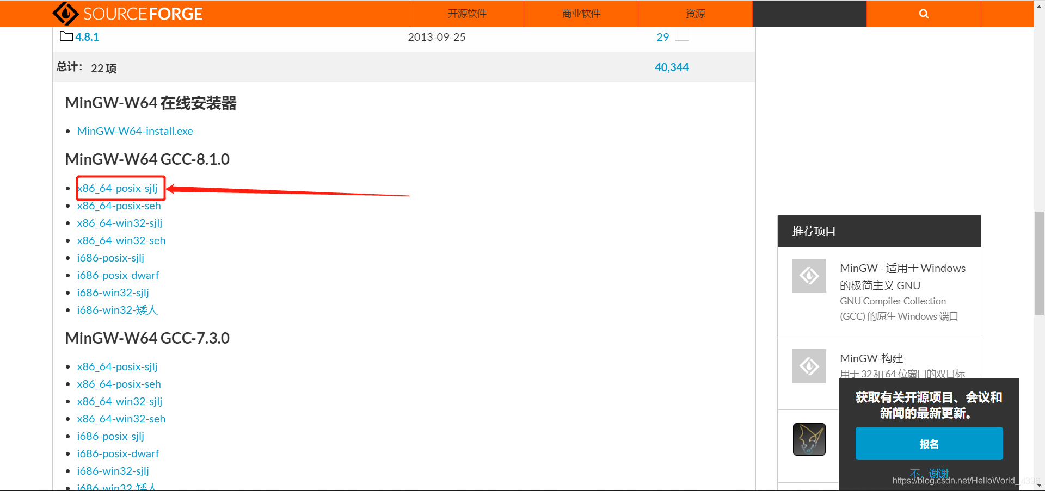Open GCC-7.3.0 x86_64-win32-sjlj link
Viewport: 1045px width, 491px height.
click(119, 401)
